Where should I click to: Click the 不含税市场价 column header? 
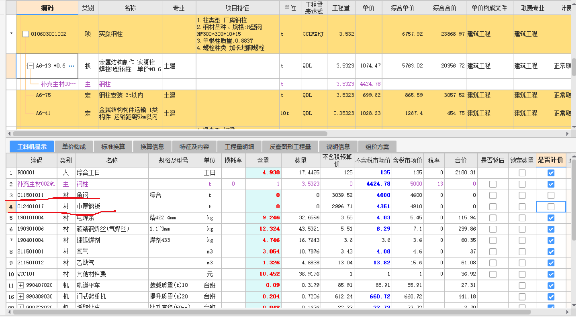[x=373, y=160]
